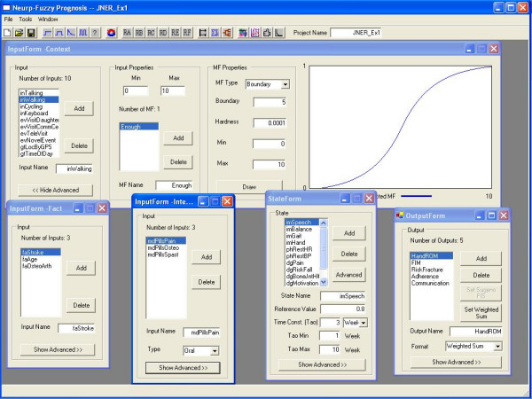
Task: Click the Reference Value field showing 0.8
Action: point(342,309)
